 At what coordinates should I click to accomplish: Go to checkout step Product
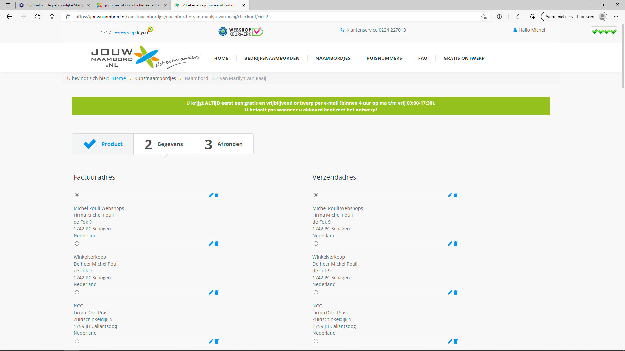103,144
